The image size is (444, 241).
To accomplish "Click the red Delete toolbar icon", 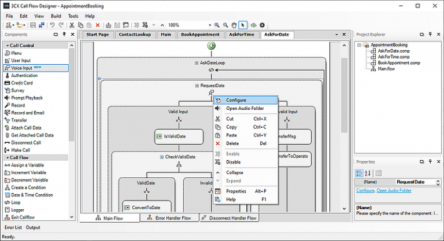I will click(97, 25).
